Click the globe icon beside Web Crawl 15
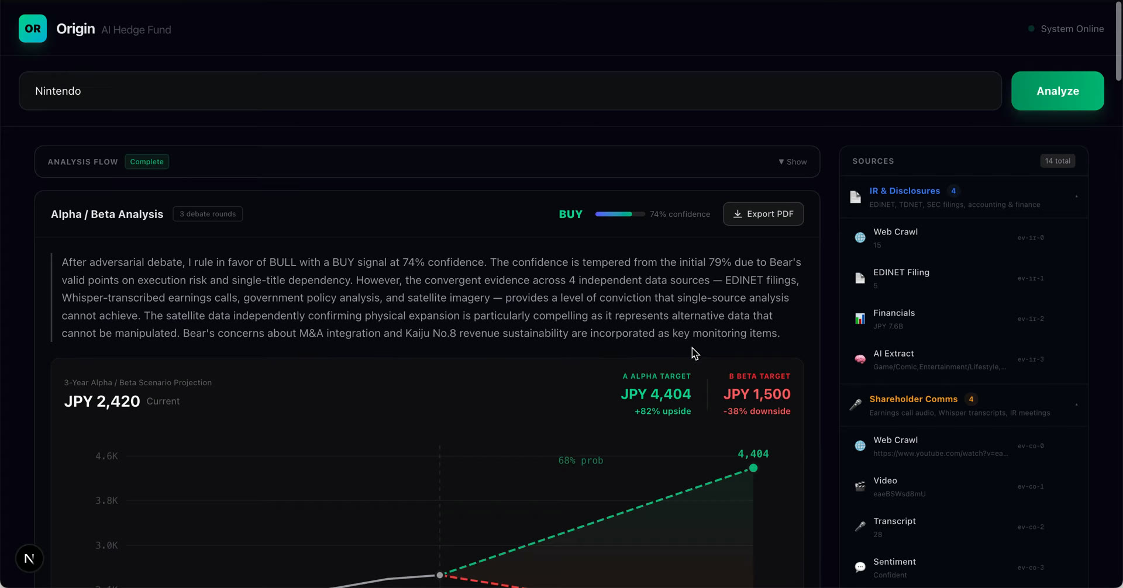This screenshot has height=588, width=1123. [x=860, y=237]
